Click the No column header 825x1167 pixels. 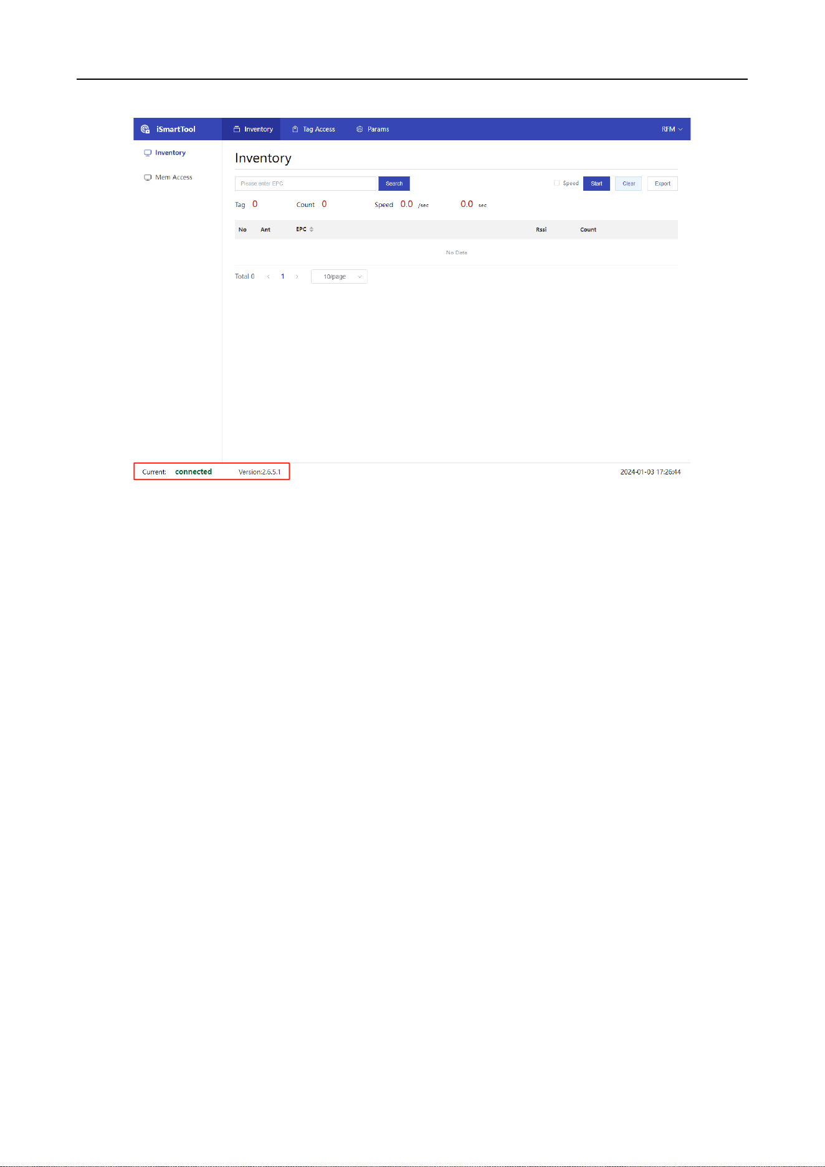[242, 229]
